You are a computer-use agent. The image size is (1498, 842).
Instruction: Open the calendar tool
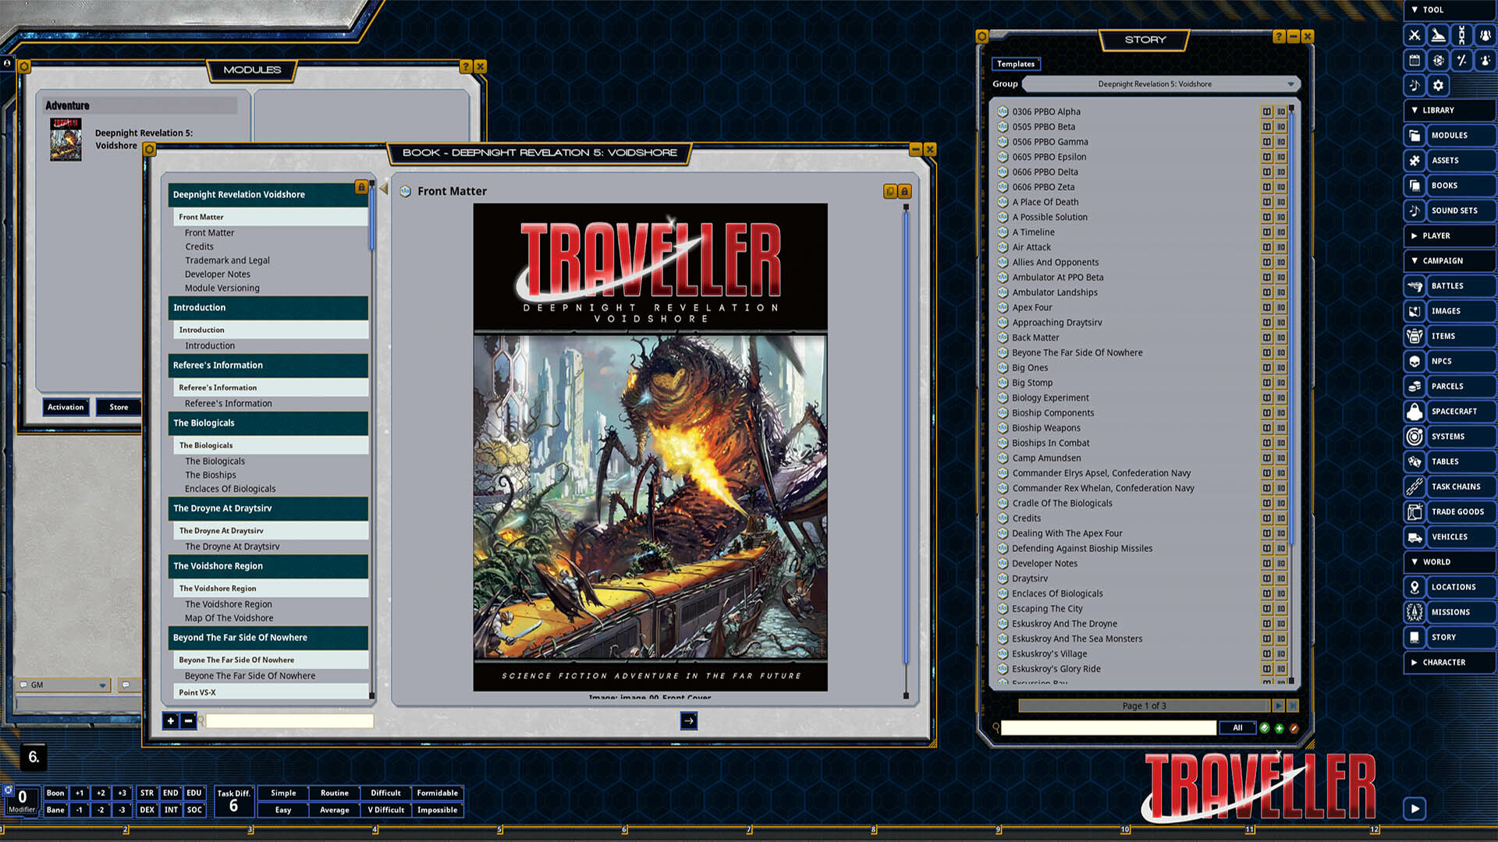pyautogui.click(x=1414, y=60)
